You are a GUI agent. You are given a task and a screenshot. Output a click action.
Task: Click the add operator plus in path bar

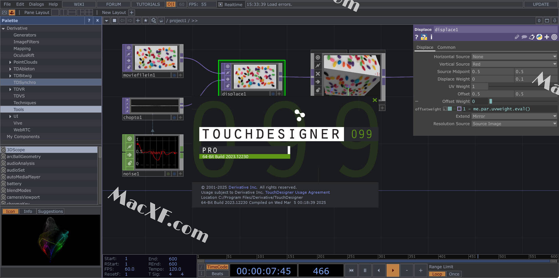[138, 21]
